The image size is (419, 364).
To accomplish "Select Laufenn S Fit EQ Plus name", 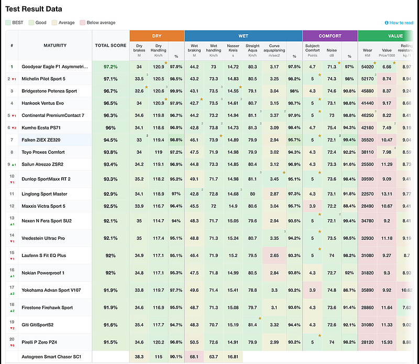I will pyautogui.click(x=44, y=255).
